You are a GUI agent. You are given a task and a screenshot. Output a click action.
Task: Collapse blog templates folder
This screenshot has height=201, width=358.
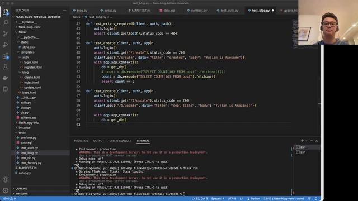25,73
